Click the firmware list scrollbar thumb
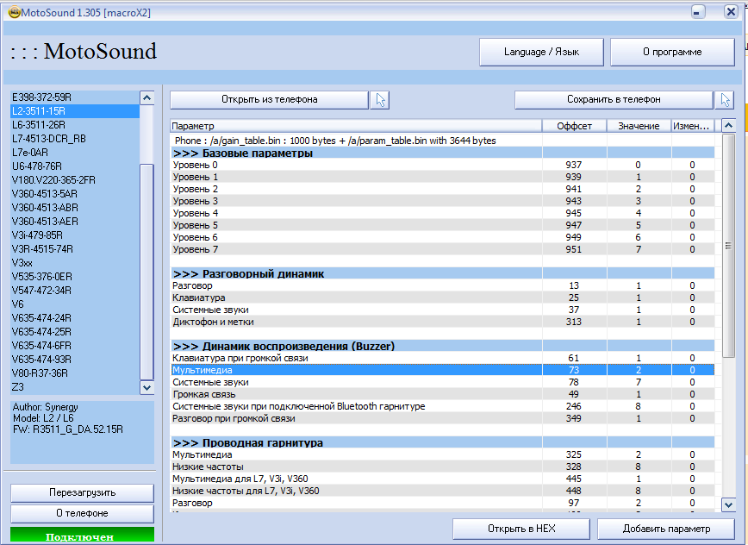This screenshot has width=748, height=545. pyautogui.click(x=146, y=272)
